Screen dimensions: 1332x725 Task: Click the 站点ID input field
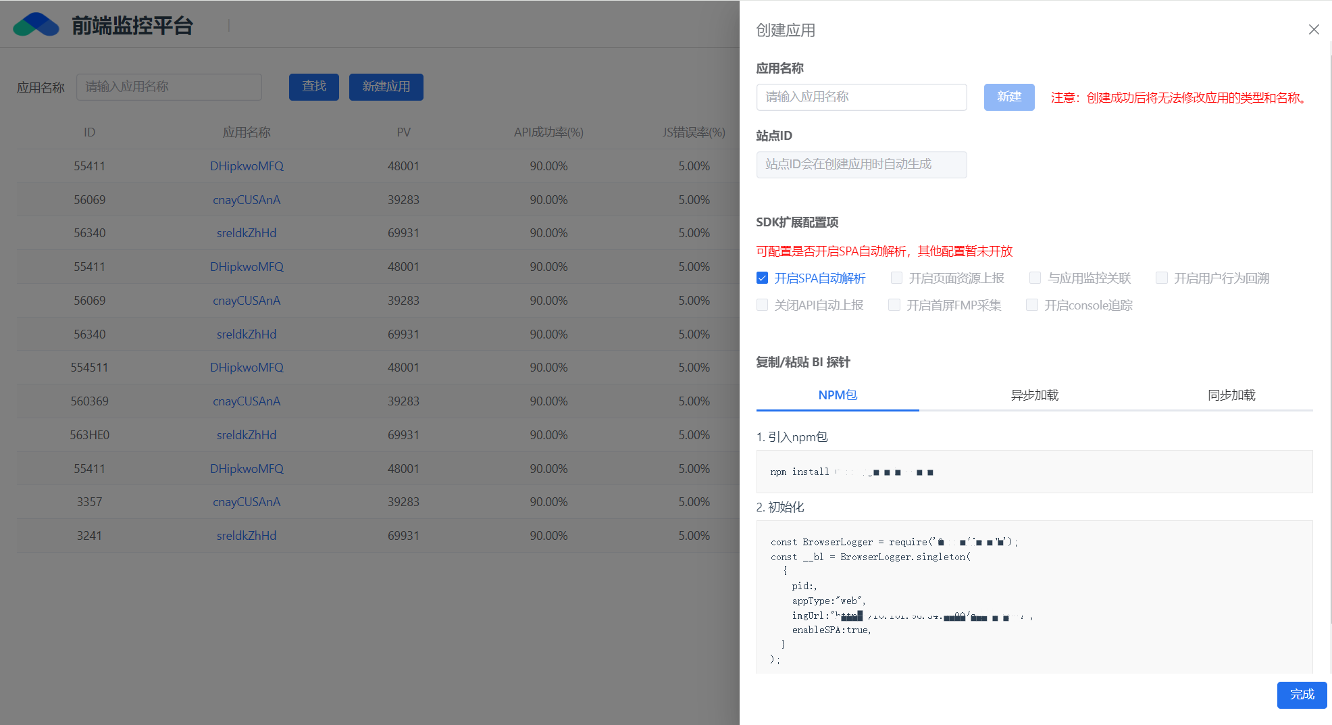pyautogui.click(x=861, y=164)
